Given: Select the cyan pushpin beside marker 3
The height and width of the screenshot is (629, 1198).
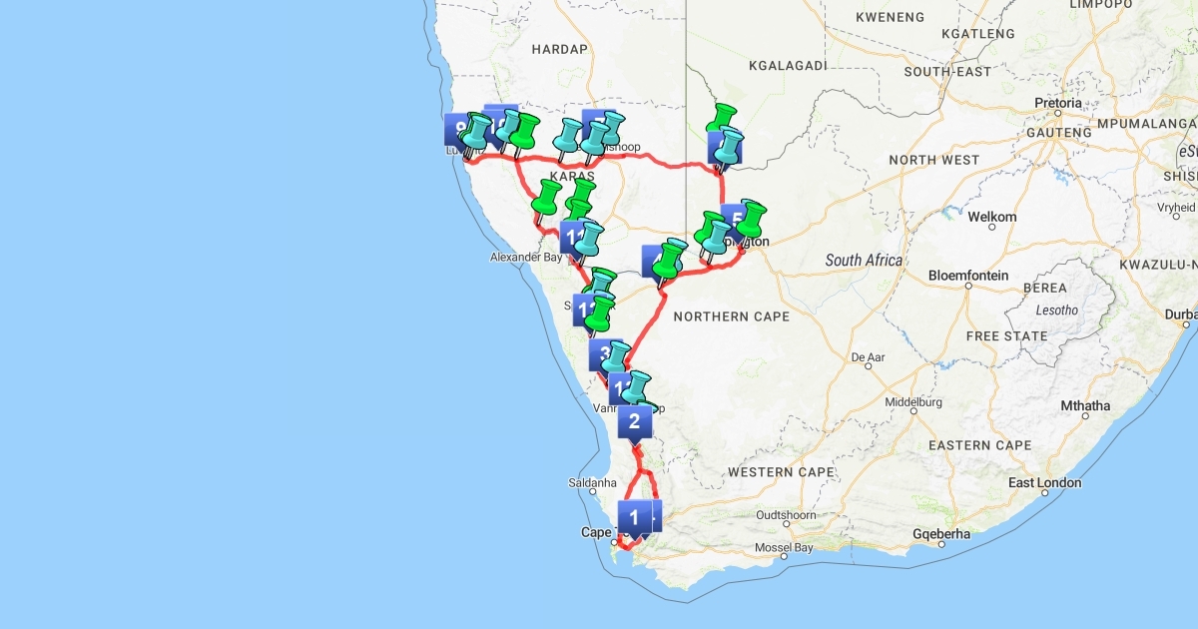Looking at the screenshot, I should tap(617, 357).
